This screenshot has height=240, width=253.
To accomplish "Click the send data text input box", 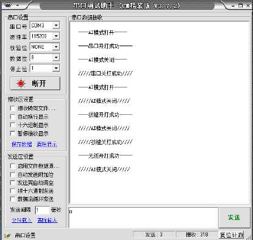I will pyautogui.click(x=143, y=218).
